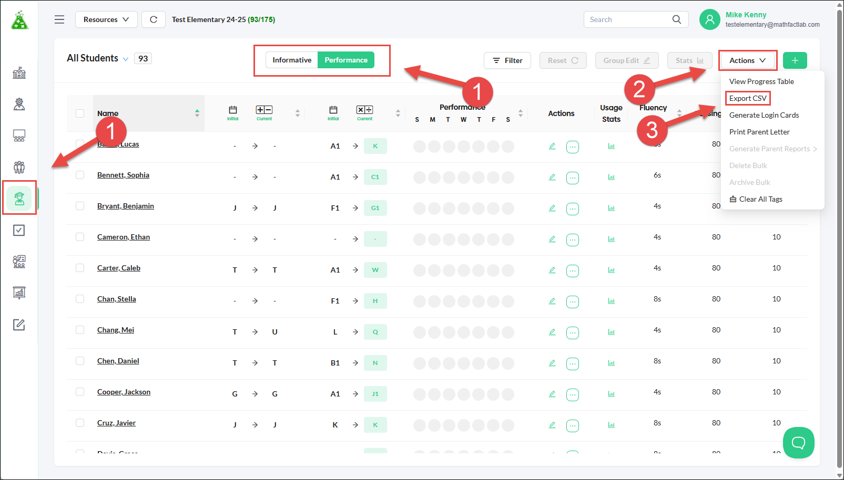Open the user profile avatar
This screenshot has width=844, height=480.
(709, 19)
